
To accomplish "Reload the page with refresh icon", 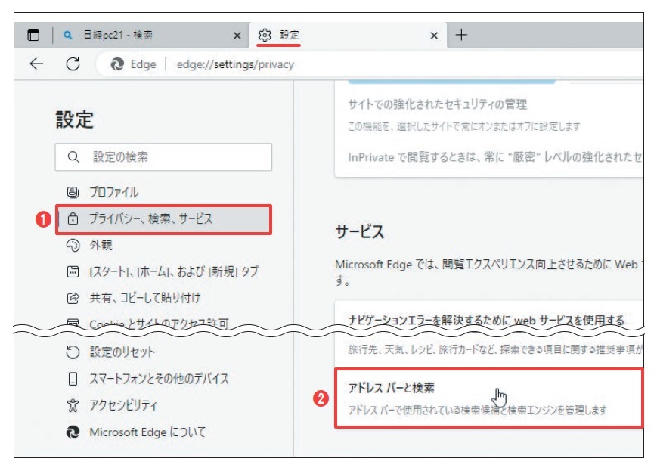I will 73,64.
